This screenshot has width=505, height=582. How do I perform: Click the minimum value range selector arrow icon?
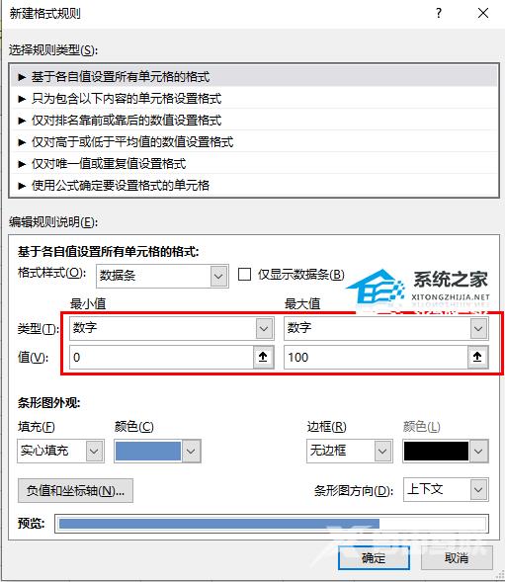tap(263, 357)
